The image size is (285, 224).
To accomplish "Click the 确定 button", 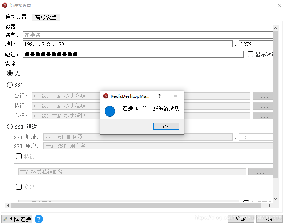I will (x=241, y=219).
